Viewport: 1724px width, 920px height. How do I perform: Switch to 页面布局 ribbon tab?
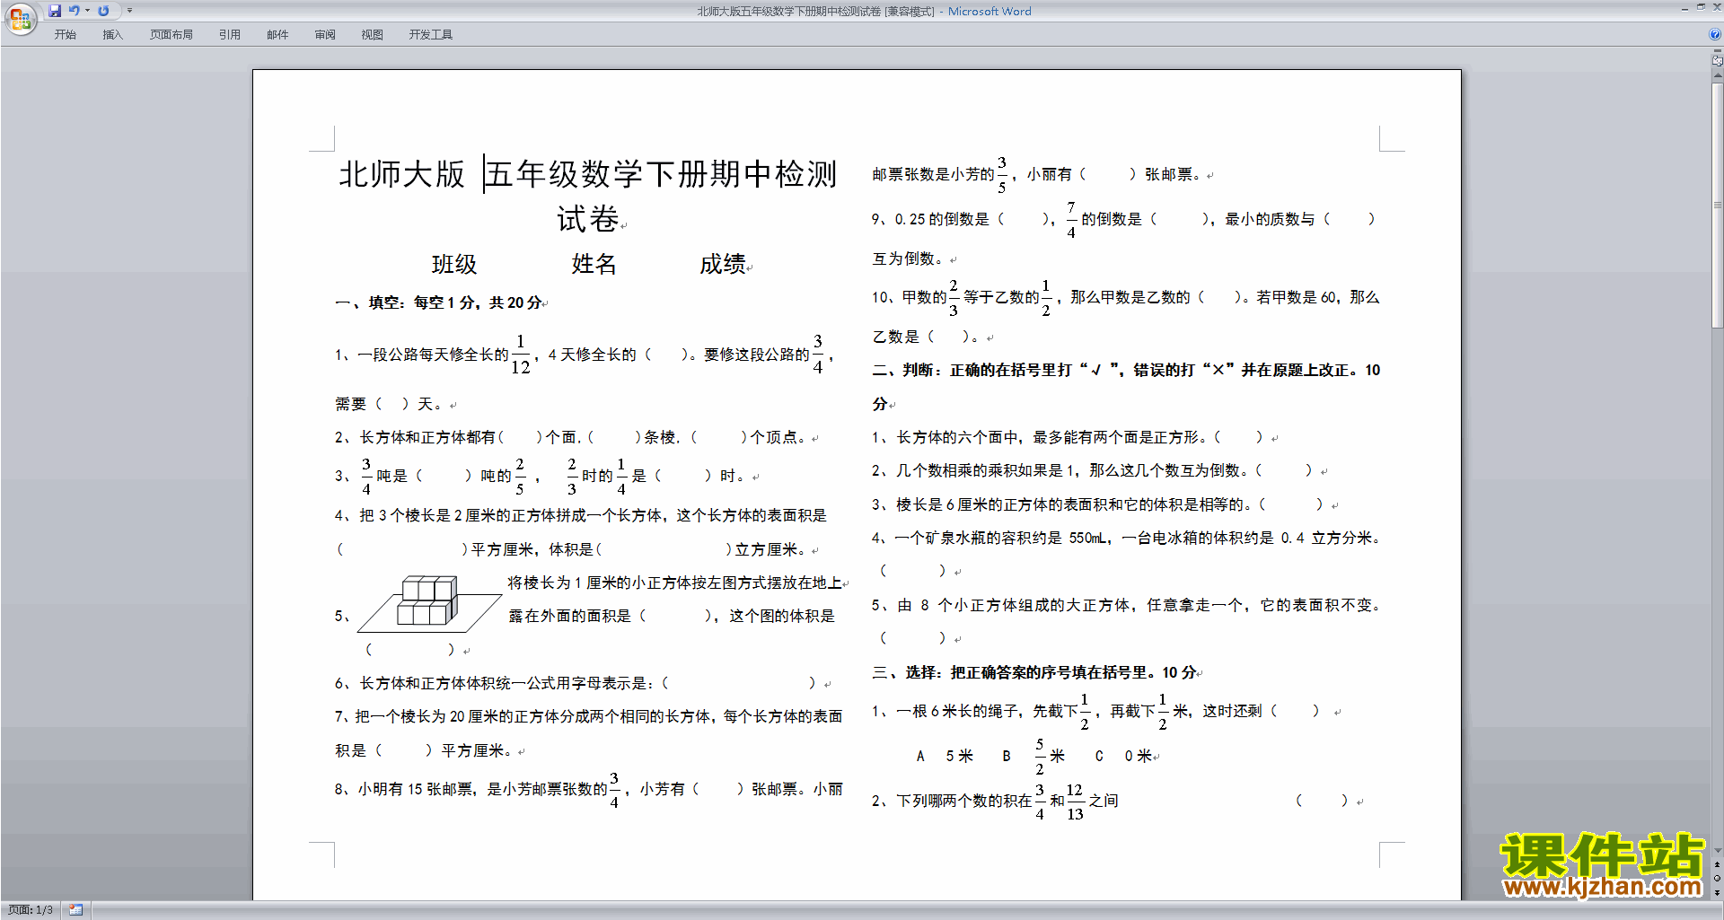(x=172, y=35)
